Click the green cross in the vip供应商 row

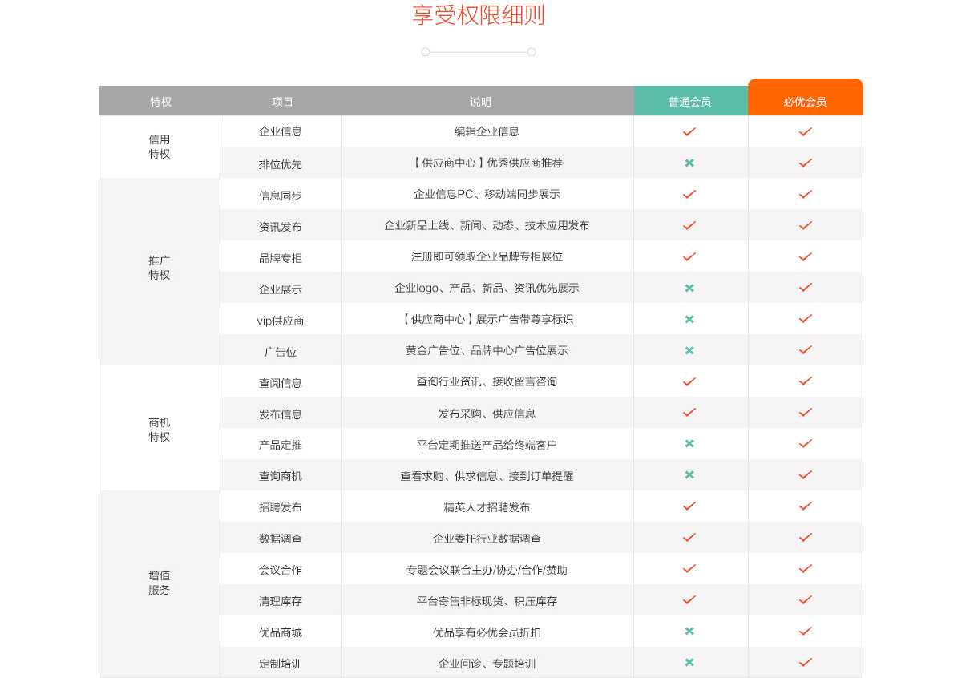click(689, 319)
